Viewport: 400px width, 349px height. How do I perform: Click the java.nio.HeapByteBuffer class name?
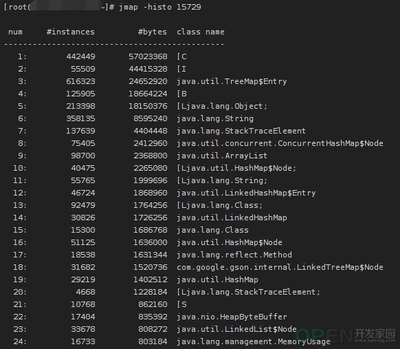tap(232, 317)
